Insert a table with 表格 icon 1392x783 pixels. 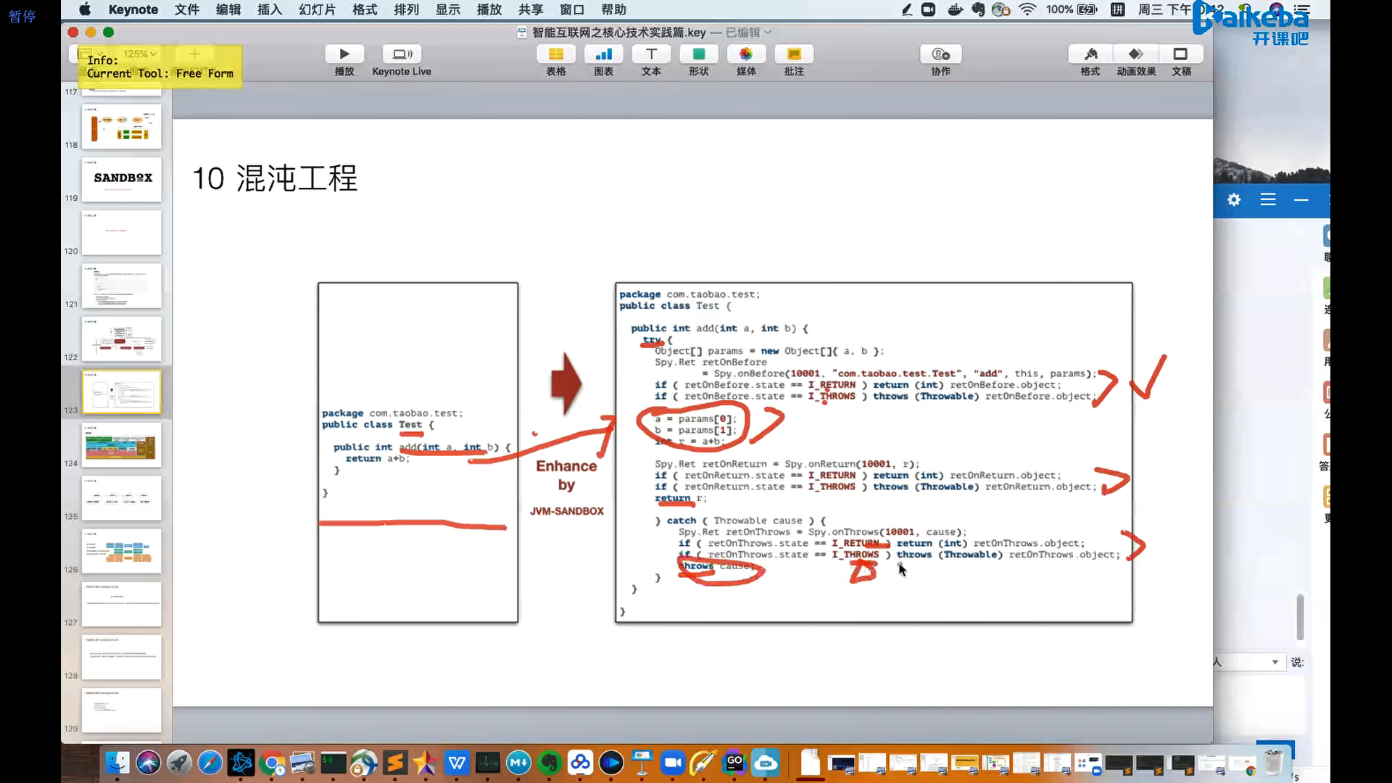[556, 54]
